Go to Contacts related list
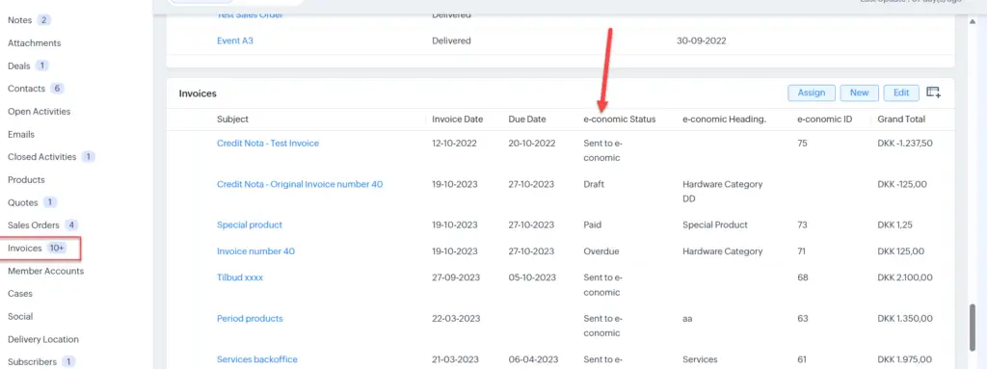The image size is (987, 369). 26,89
